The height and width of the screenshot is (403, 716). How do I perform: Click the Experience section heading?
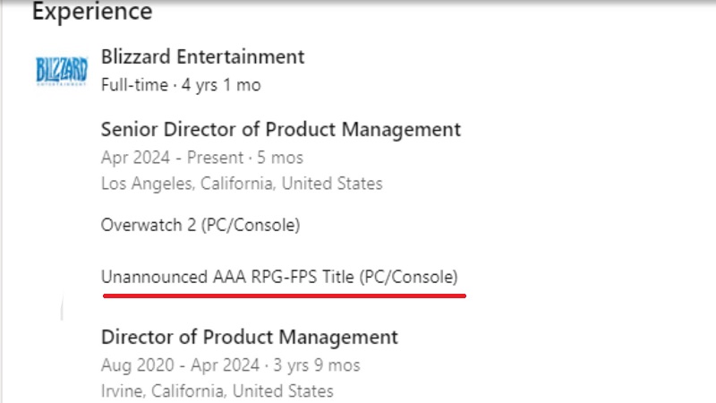(x=92, y=12)
